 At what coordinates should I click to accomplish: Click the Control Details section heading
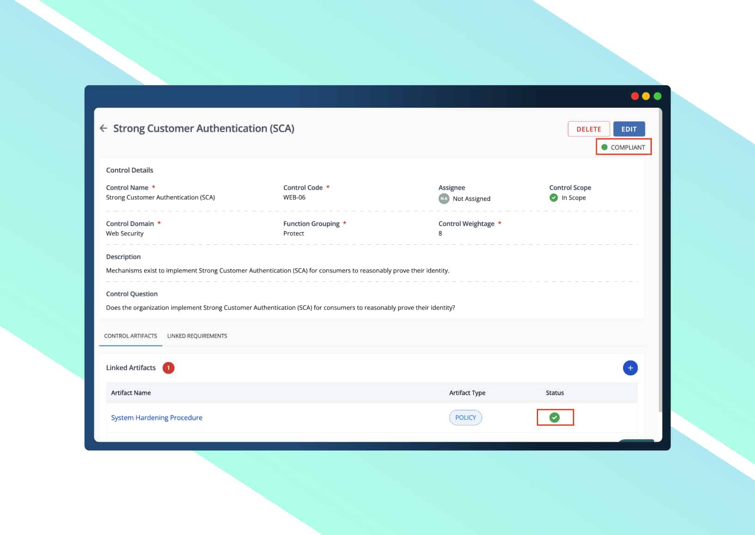[x=129, y=170]
